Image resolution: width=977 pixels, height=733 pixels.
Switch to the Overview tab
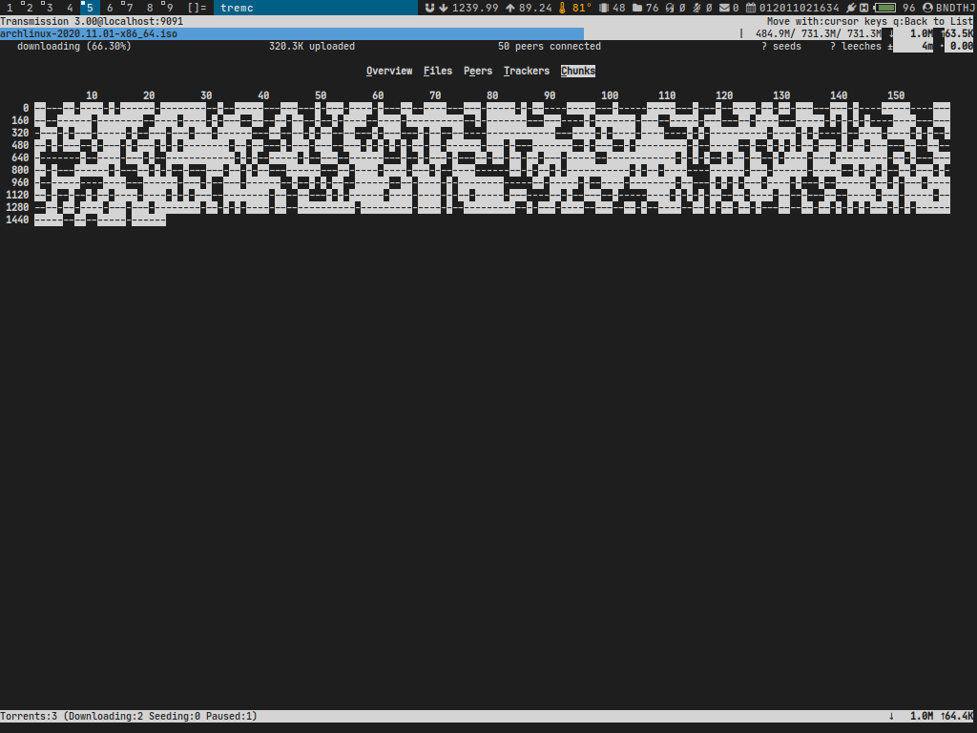pos(389,72)
